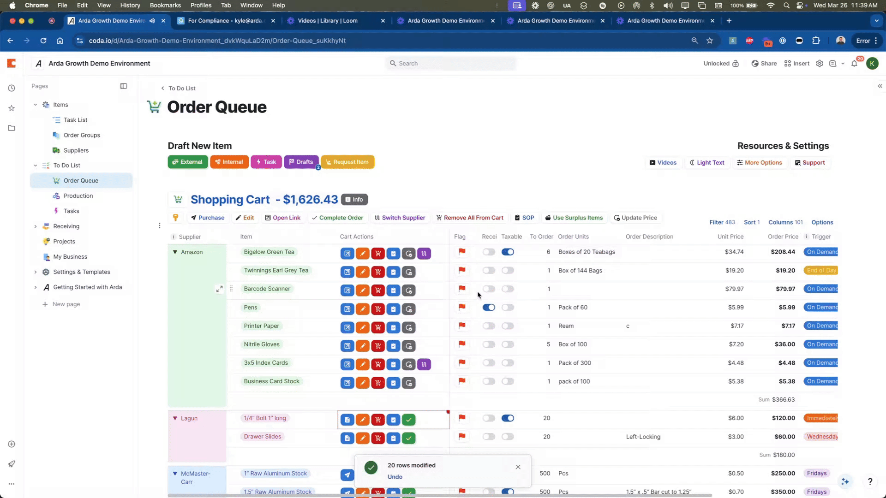The height and width of the screenshot is (498, 886).
Task: Disable Taxable toggle for Bigelow Green Tea
Action: coord(508,252)
